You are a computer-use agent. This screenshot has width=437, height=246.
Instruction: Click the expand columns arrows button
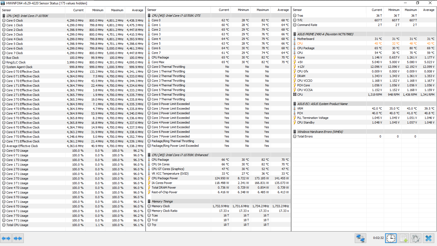tap(6, 238)
